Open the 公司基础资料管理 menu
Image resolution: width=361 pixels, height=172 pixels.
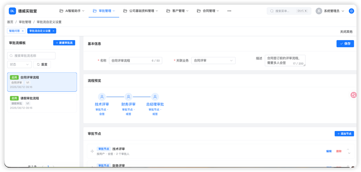(141, 11)
